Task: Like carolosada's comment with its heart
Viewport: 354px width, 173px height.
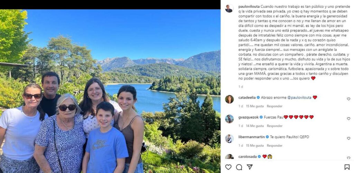Action: [x=348, y=158]
